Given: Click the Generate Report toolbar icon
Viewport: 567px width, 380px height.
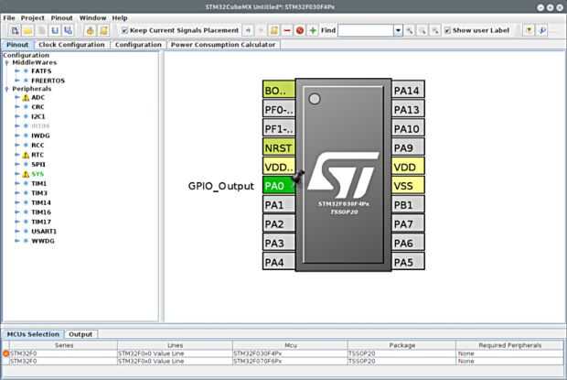Looking at the screenshot, I should click(x=103, y=31).
